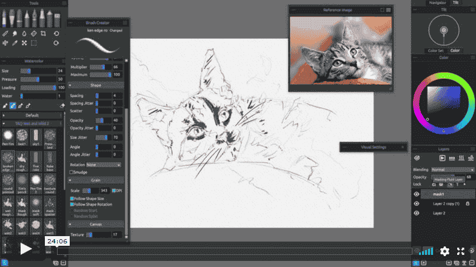This screenshot has height=267, width=476.
Task: Select the first paint mode icon
Action: [5, 106]
